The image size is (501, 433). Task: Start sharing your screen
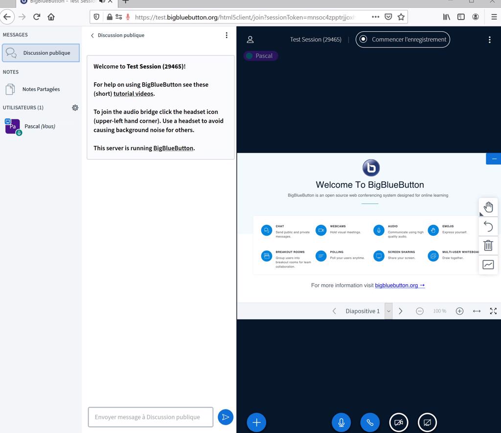(x=427, y=422)
